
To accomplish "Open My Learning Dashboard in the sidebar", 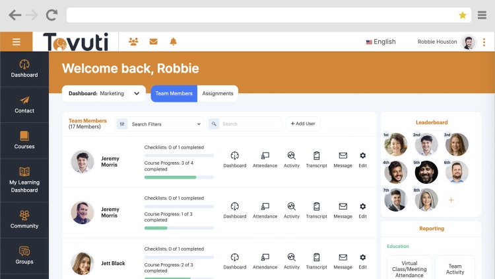I will [24, 180].
